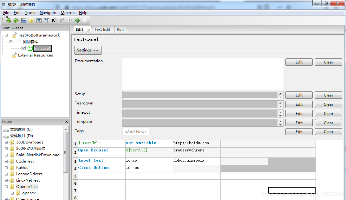Go back with the green left arrow
This screenshot has height=200, width=346.
pyautogui.click(x=9, y=20)
